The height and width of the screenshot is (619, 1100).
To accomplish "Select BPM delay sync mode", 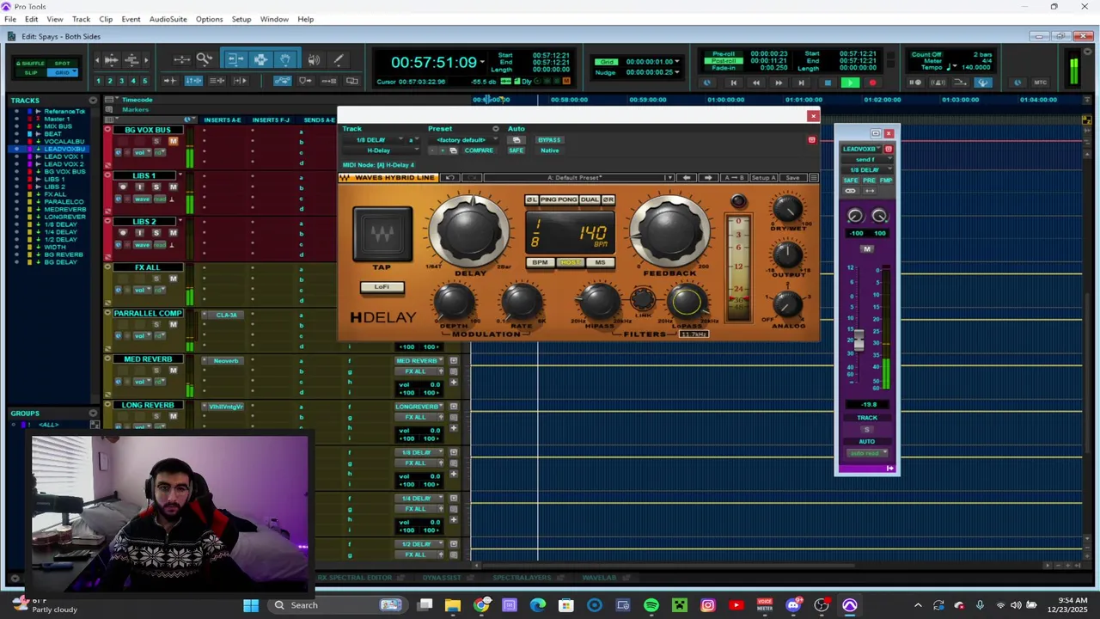I will [540, 262].
